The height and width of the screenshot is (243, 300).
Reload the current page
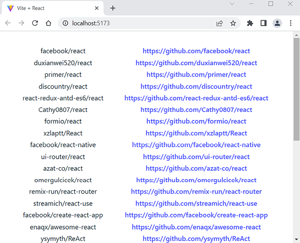point(35,23)
